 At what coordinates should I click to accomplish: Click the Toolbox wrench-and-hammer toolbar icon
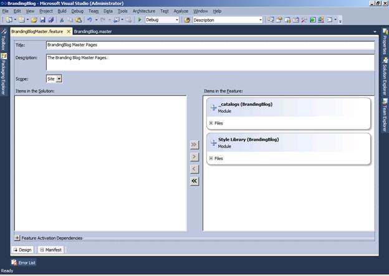click(x=304, y=20)
